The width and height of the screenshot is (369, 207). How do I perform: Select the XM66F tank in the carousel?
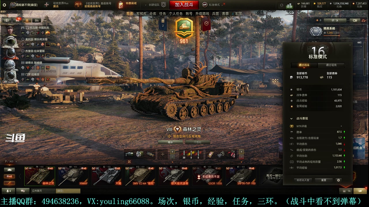tap(73, 176)
